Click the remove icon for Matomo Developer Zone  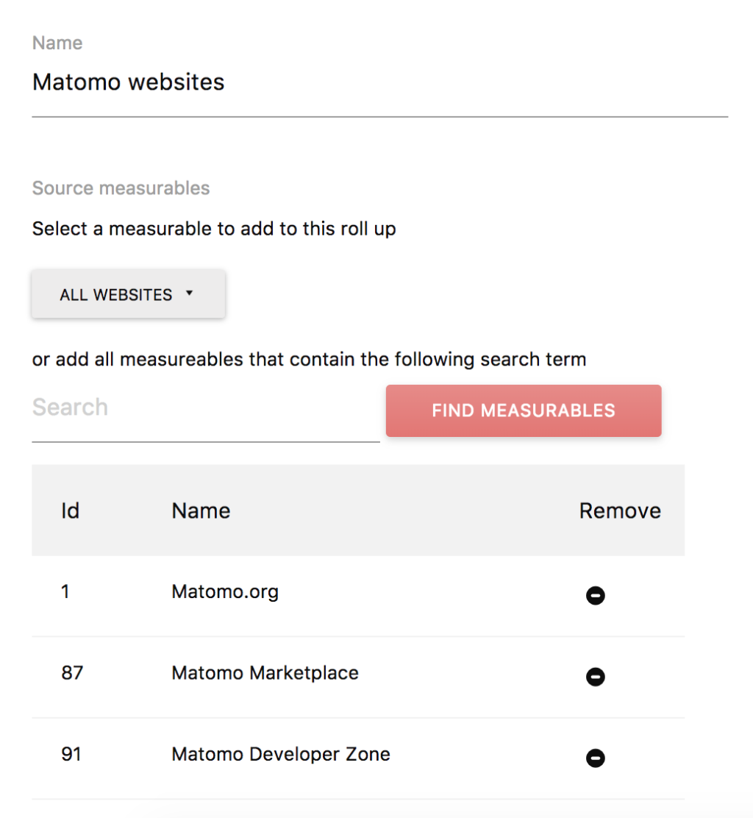(596, 758)
